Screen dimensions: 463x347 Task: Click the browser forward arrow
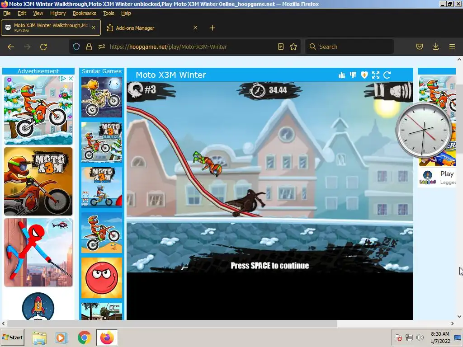(27, 47)
